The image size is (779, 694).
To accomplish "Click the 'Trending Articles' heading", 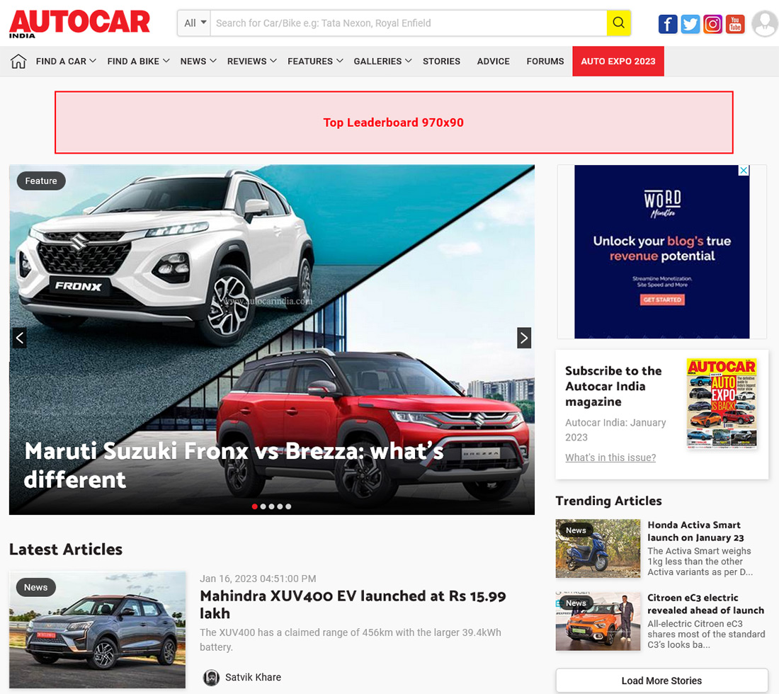I will (608, 501).
